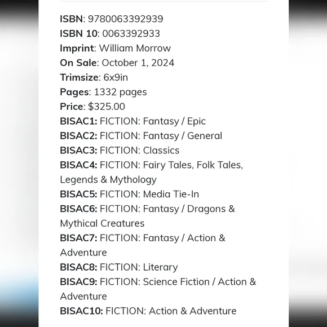Click the Mythical Creatures text

coord(102,223)
